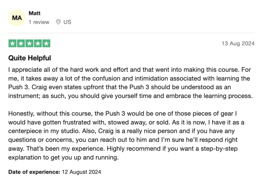Click the line starting 'instrument; as such'
Image resolution: width=263 pixels, height=181 pixels.
click(130, 96)
